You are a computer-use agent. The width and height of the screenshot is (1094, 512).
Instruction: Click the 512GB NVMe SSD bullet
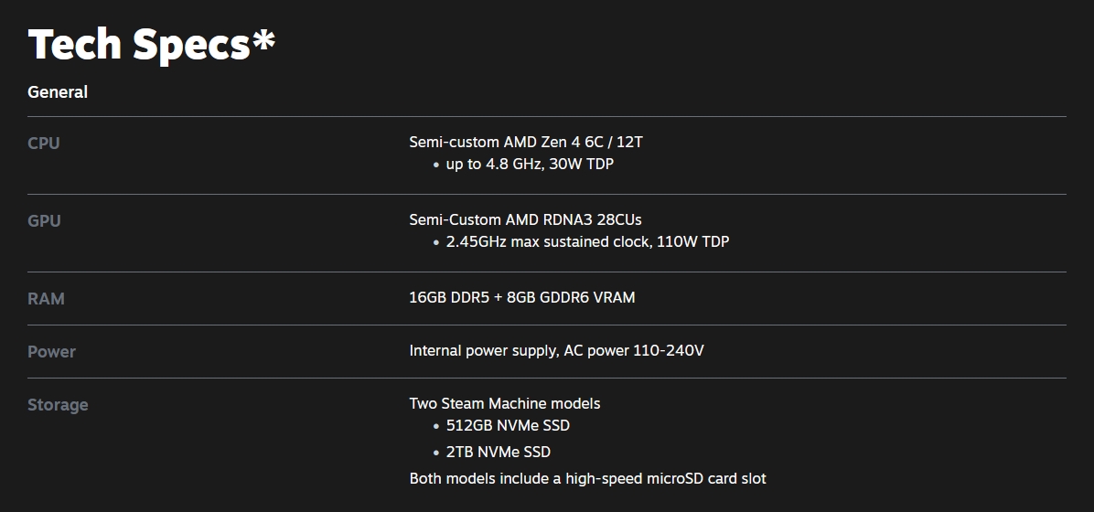point(508,426)
